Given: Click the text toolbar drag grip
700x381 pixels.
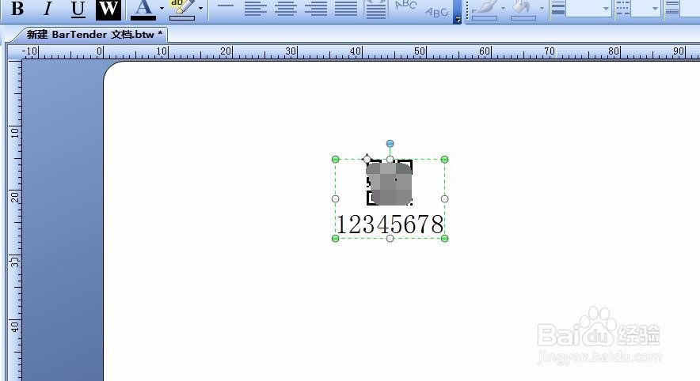Looking at the screenshot, I should tap(467, 9).
